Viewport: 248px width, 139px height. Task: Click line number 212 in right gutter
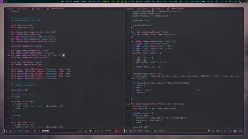click(128, 104)
